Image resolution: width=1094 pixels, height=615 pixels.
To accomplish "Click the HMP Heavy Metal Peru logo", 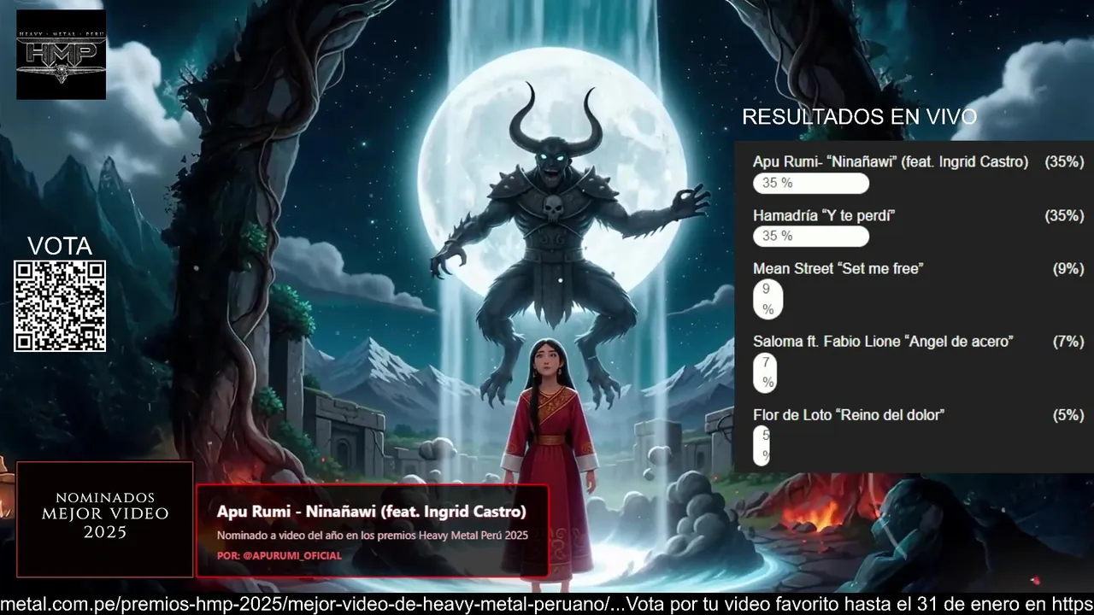I will click(61, 55).
